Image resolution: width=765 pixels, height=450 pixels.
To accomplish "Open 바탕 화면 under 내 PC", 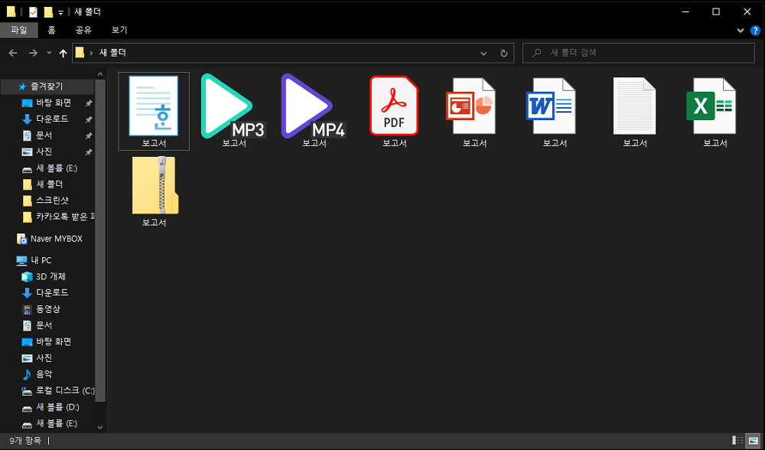I will click(x=54, y=341).
